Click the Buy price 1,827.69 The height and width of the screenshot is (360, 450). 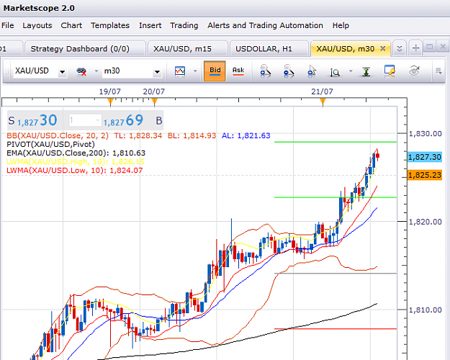coord(123,120)
